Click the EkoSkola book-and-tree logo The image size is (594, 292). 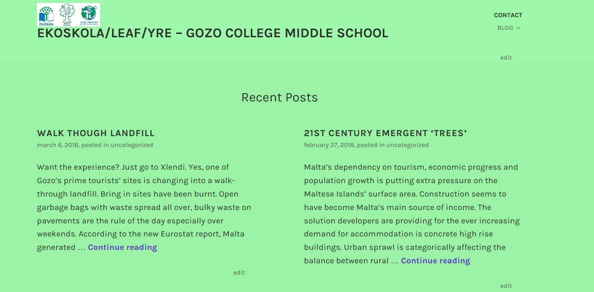coord(46,15)
